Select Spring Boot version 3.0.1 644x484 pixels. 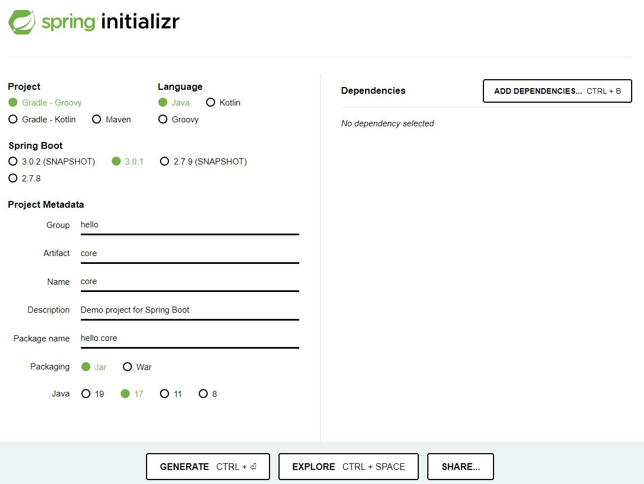127,162
